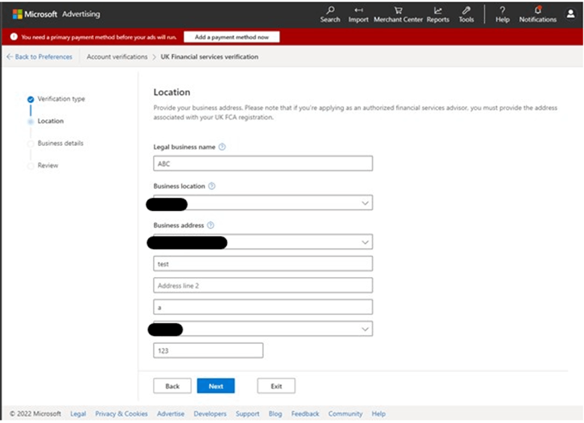Image resolution: width=584 pixels, height=423 pixels.
Task: Click the © 2022 Microsoft text
Action: (35, 413)
